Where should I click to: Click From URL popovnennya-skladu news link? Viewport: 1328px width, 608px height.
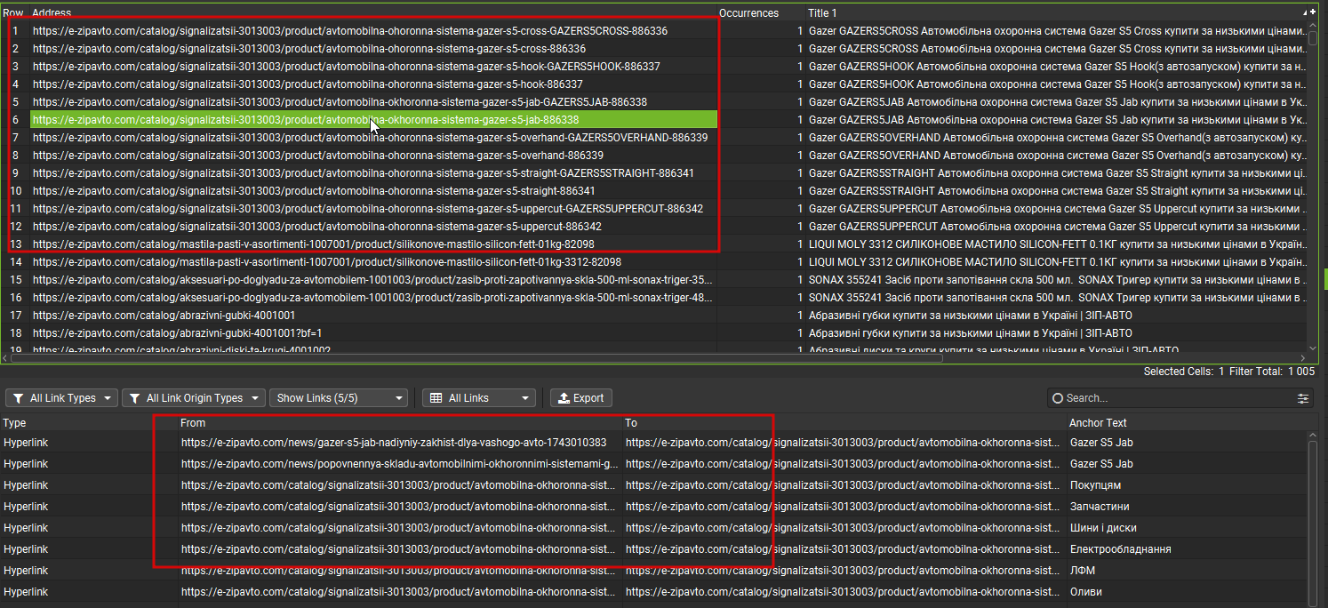point(400,463)
